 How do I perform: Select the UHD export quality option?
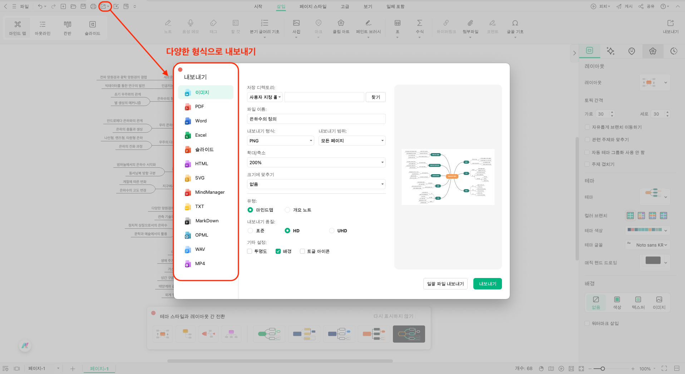tap(332, 231)
